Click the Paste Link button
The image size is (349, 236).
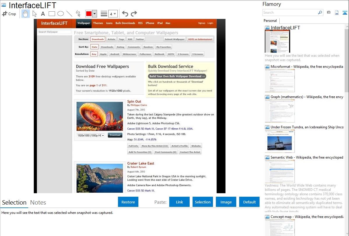coord(179,202)
